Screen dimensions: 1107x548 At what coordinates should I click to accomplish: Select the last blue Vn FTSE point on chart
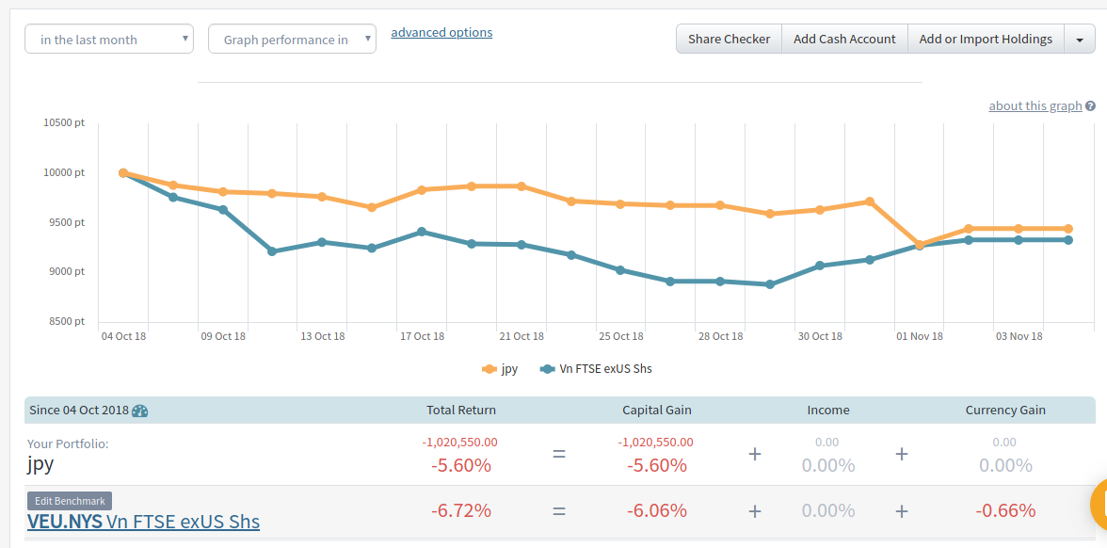pyautogui.click(x=1068, y=240)
